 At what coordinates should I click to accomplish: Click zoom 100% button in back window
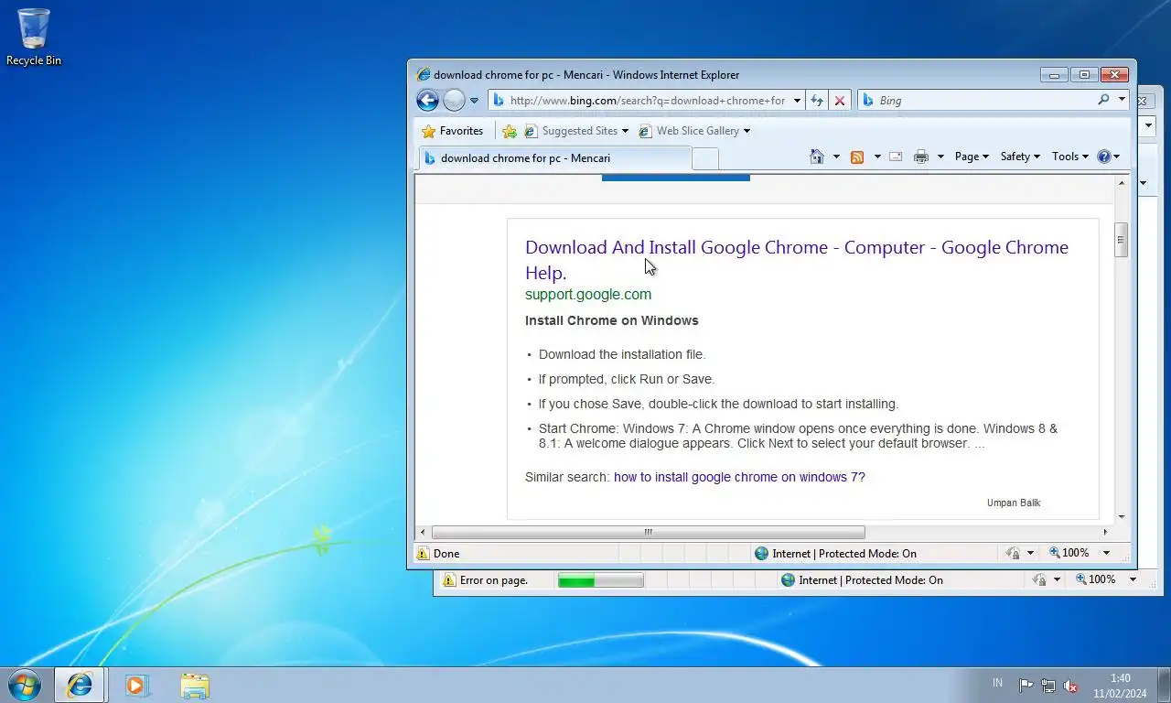[1096, 579]
